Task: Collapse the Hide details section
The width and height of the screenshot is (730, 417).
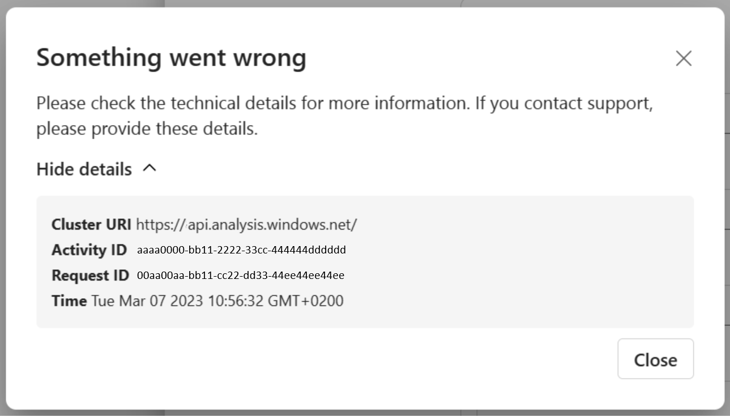Action: coord(84,169)
